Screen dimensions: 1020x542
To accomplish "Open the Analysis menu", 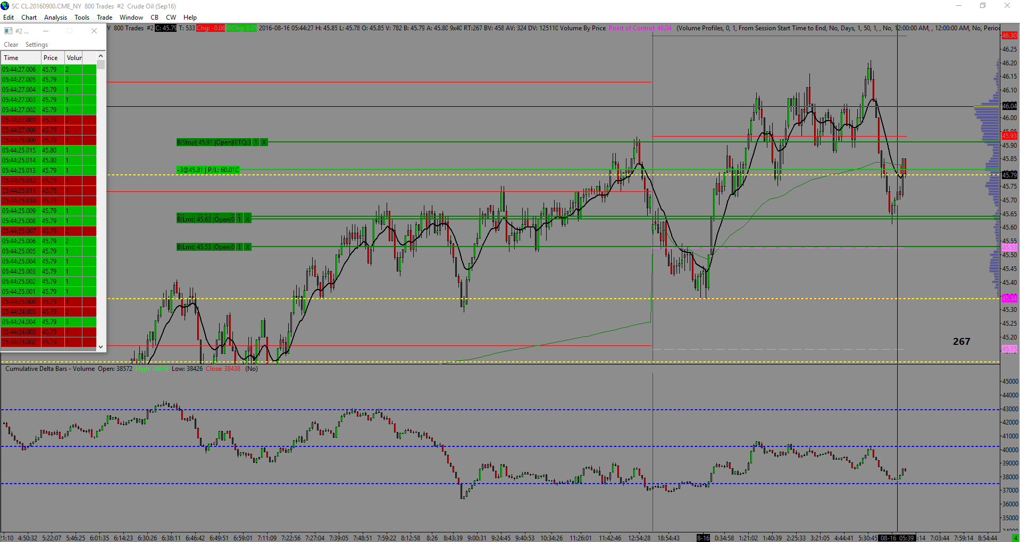I will coord(56,18).
